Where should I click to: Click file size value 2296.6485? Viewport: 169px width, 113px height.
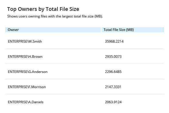click(113, 72)
